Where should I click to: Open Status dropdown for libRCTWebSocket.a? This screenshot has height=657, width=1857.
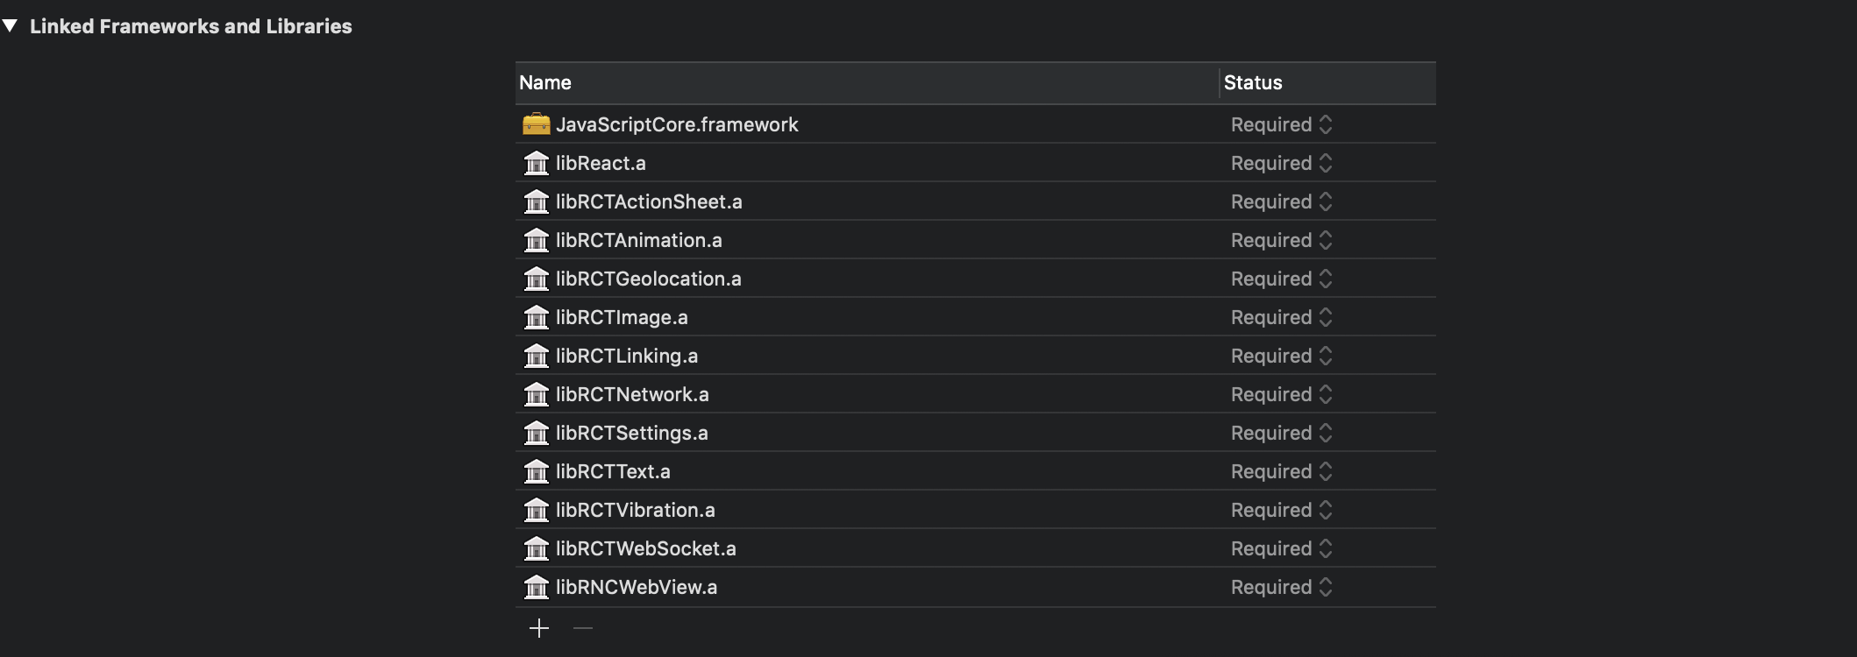point(1281,548)
